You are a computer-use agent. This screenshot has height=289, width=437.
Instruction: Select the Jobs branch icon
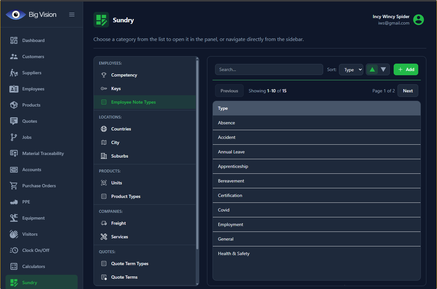click(x=14, y=137)
